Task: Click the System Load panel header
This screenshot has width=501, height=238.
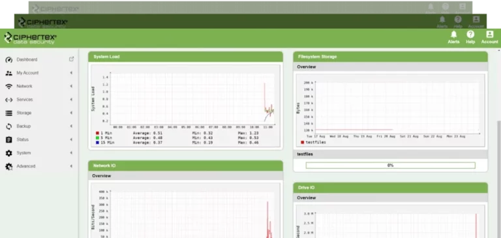Action: (185, 57)
